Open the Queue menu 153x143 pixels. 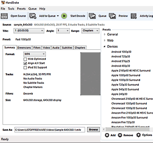32,9
